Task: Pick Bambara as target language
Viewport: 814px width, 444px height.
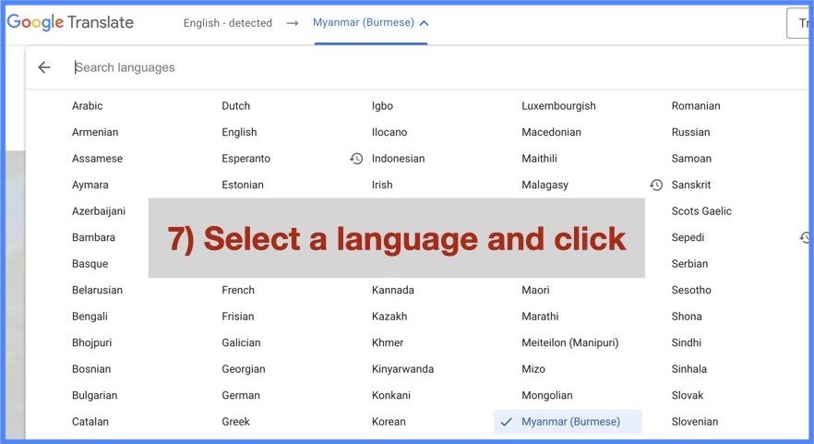Action: click(93, 237)
